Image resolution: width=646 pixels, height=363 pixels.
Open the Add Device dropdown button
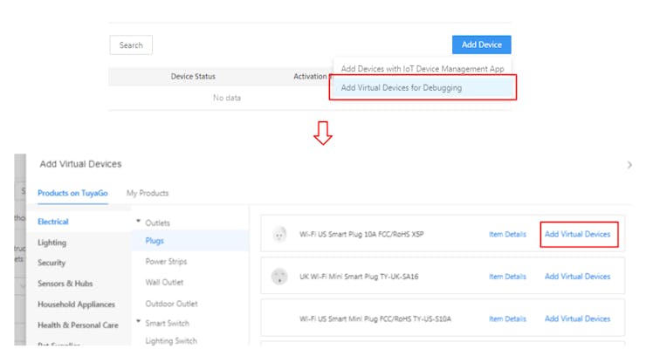pos(481,45)
